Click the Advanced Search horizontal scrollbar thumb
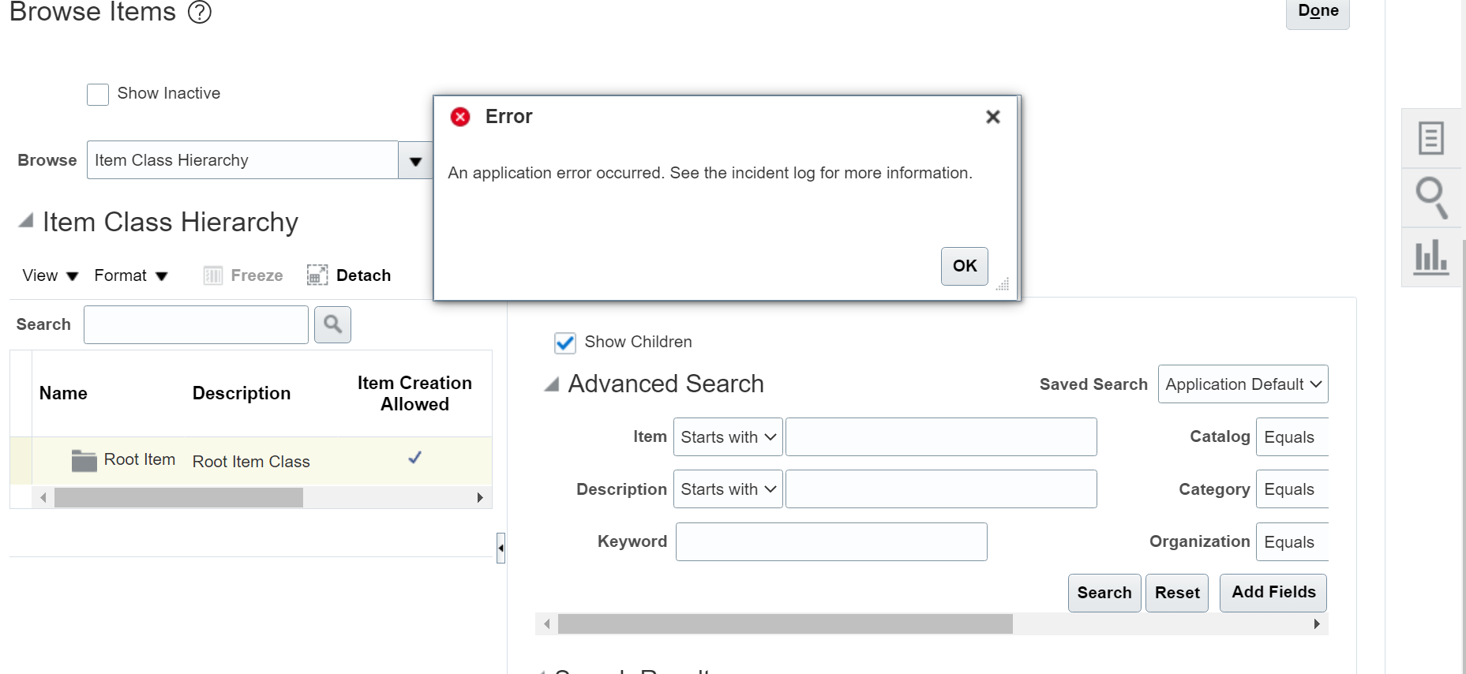This screenshot has width=1466, height=674. [785, 624]
